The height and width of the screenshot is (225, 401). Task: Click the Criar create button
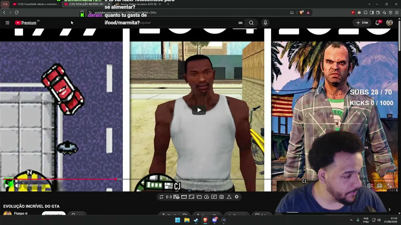point(362,23)
